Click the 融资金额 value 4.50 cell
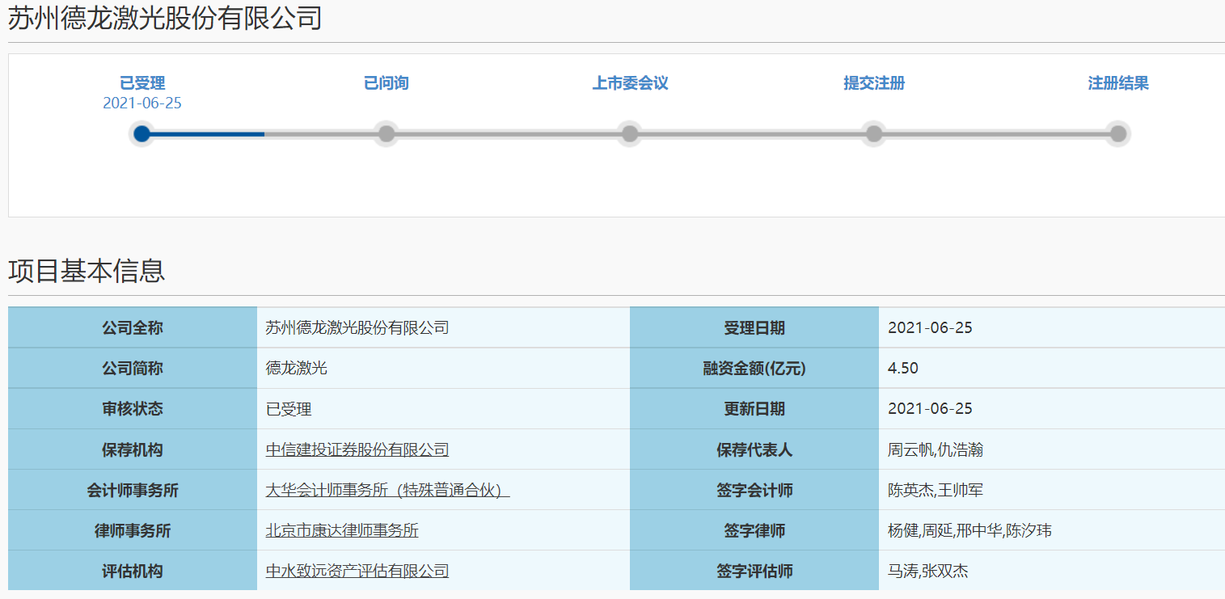1225x599 pixels. [903, 369]
